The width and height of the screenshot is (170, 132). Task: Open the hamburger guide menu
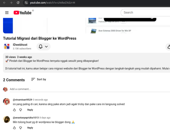pyautogui.click(x=7, y=13)
